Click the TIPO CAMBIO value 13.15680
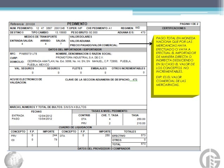The width and height of the screenshot is (224, 168). (x=61, y=33)
